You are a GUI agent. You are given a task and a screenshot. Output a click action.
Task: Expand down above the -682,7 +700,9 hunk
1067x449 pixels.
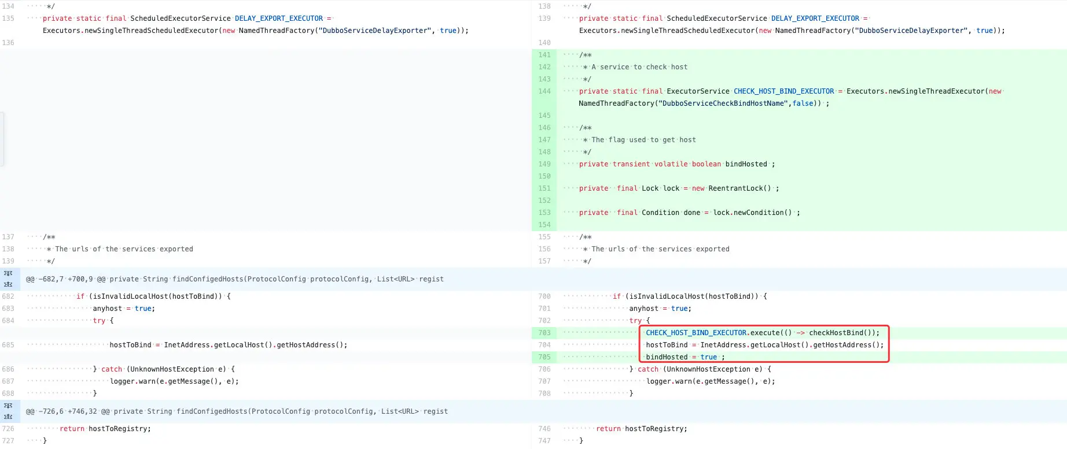(8, 273)
